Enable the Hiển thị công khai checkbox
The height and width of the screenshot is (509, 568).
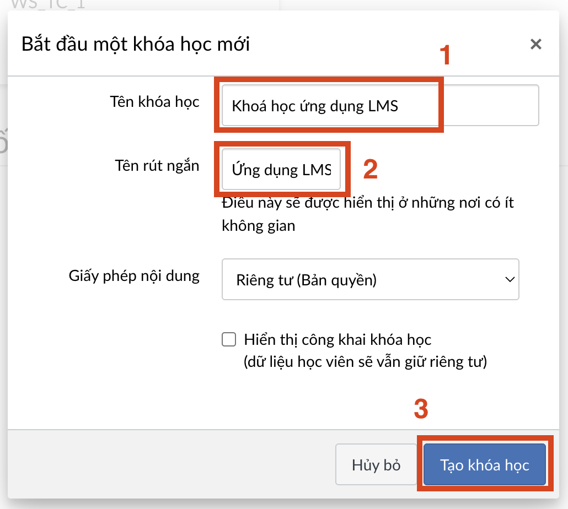pos(228,339)
